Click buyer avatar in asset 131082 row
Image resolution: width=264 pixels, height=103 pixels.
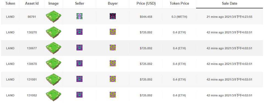pyautogui.click(x=113, y=95)
